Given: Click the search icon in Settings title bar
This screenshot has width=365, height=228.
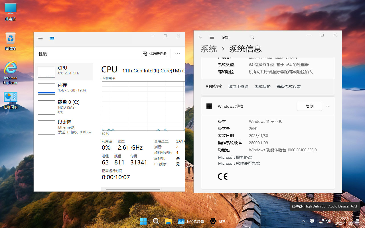Looking at the screenshot, I should tap(252, 37).
